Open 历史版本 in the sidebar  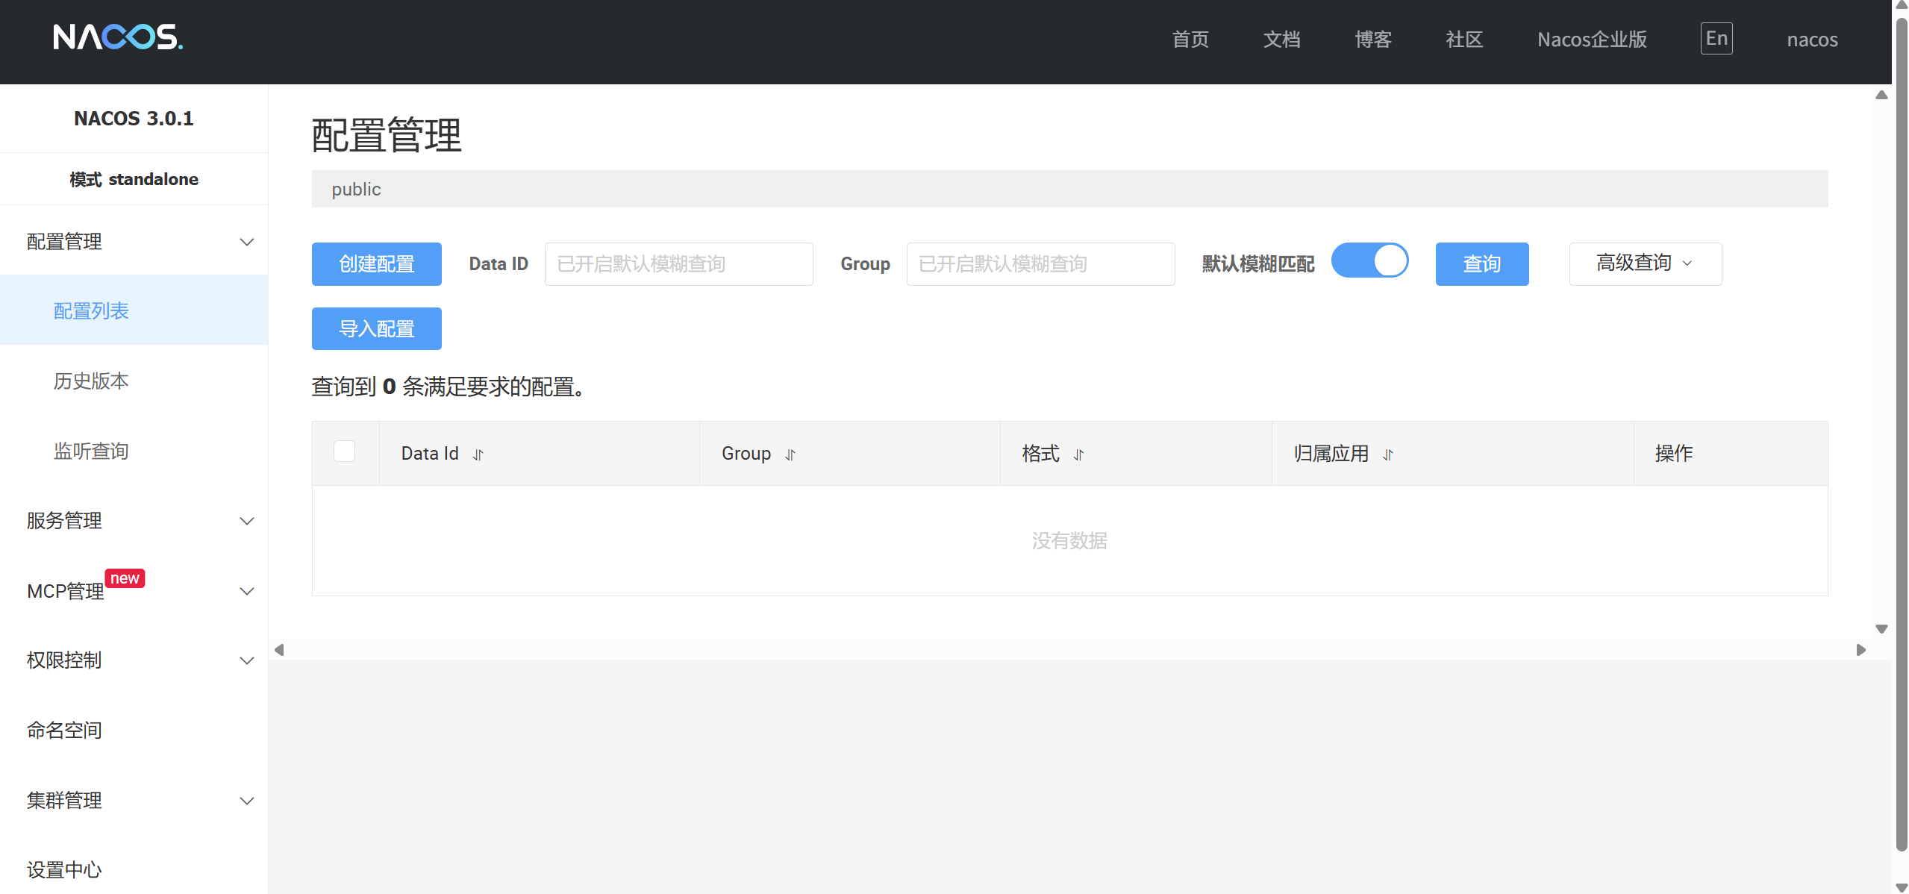pos(91,381)
